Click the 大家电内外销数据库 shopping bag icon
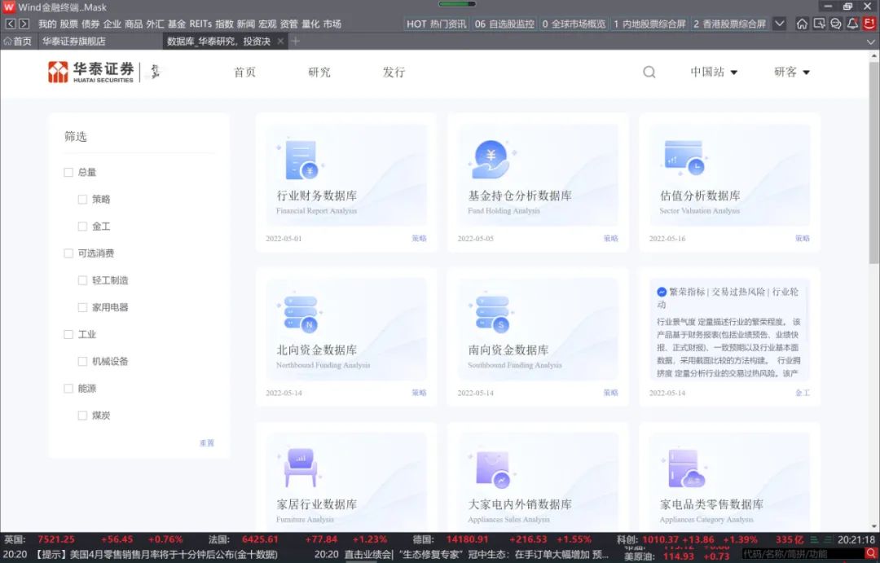880x563 pixels. click(x=493, y=469)
